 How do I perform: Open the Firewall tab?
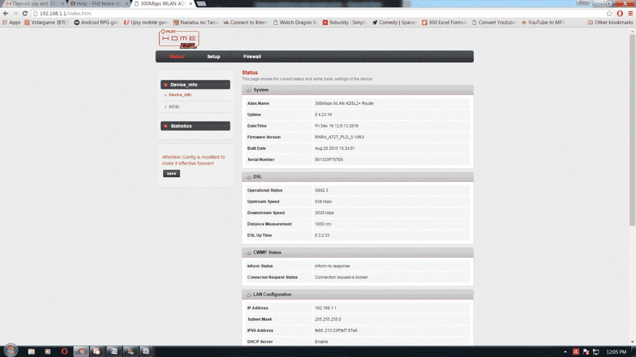(x=252, y=57)
